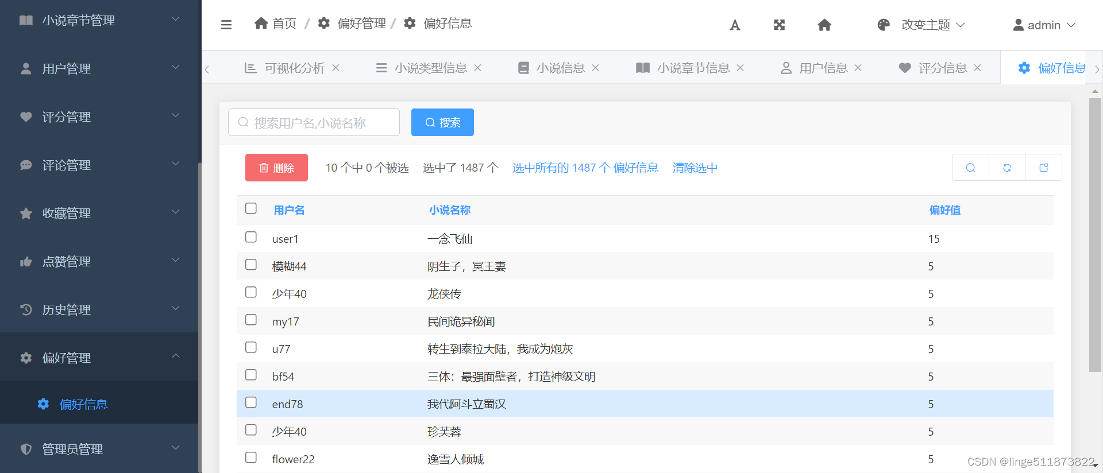Close the 小说章节信息 tab
The width and height of the screenshot is (1103, 473).
pos(741,68)
